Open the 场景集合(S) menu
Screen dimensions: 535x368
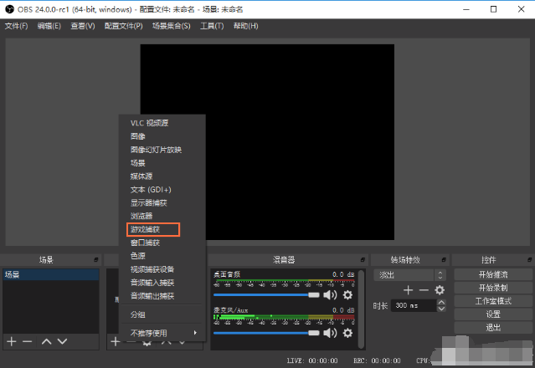click(172, 26)
